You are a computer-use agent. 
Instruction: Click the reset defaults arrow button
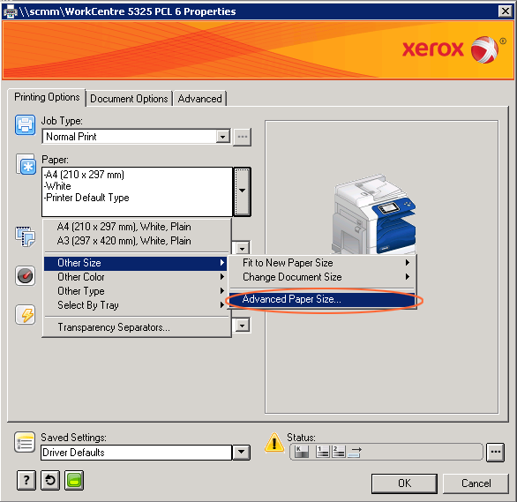click(50, 480)
